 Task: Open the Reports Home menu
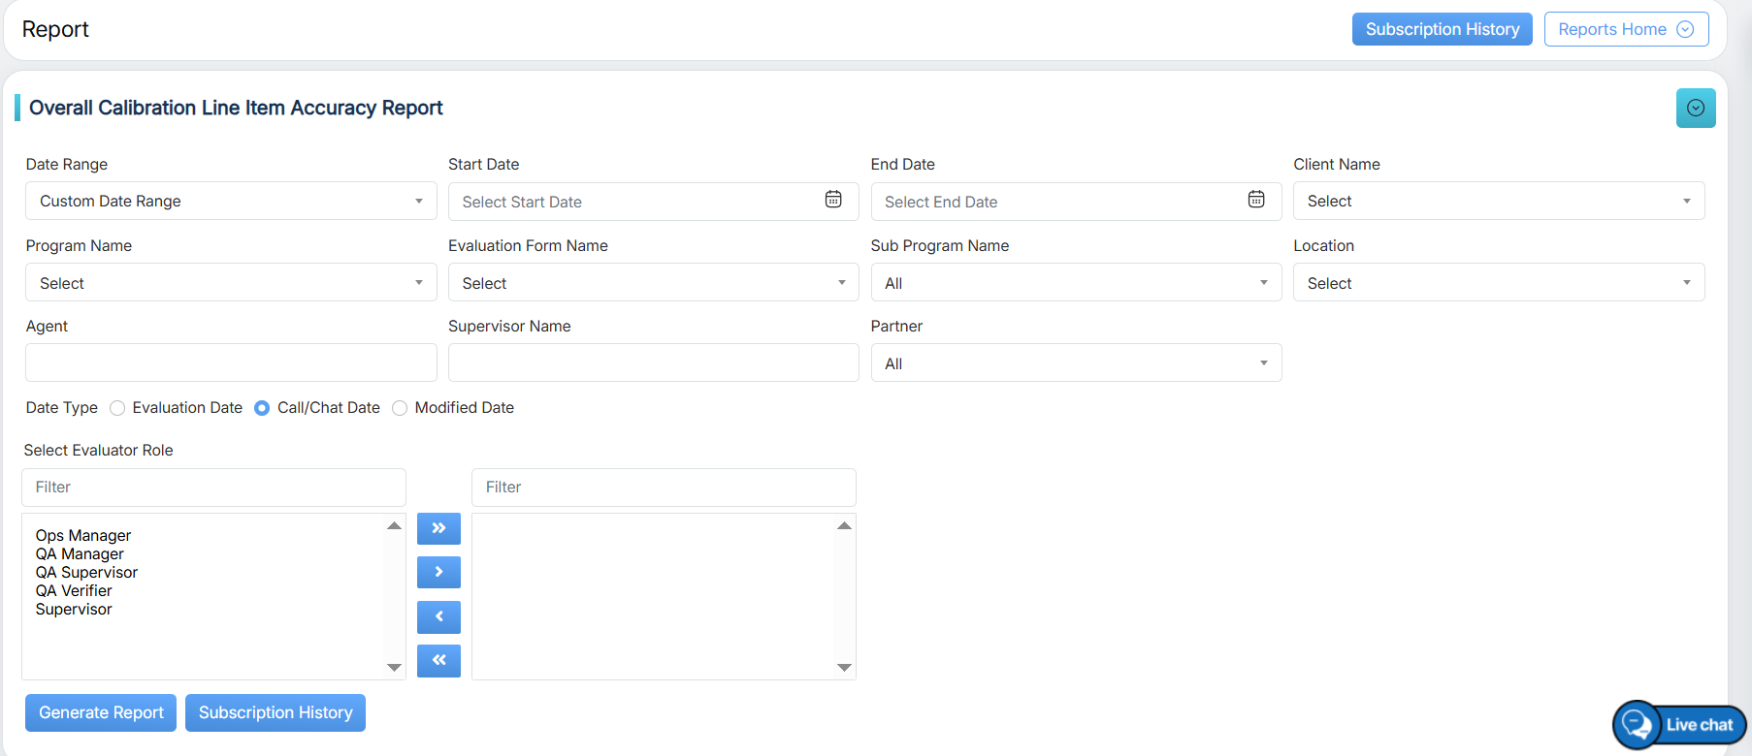pos(1625,29)
